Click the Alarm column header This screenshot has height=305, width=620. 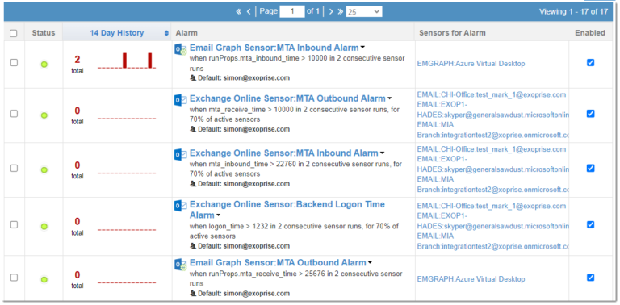(186, 33)
